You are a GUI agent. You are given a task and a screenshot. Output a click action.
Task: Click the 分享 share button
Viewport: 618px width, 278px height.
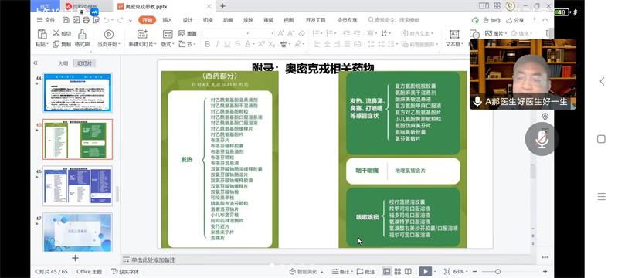pyautogui.click(x=515, y=20)
